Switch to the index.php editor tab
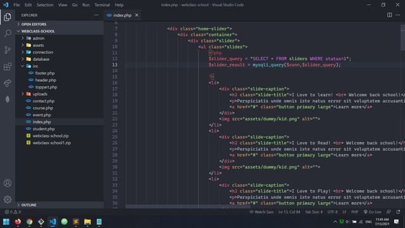 tap(122, 15)
